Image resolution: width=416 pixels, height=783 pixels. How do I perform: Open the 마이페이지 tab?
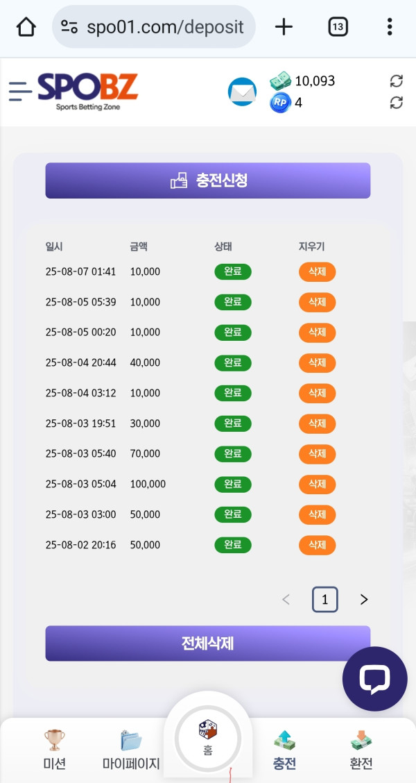coord(131,750)
